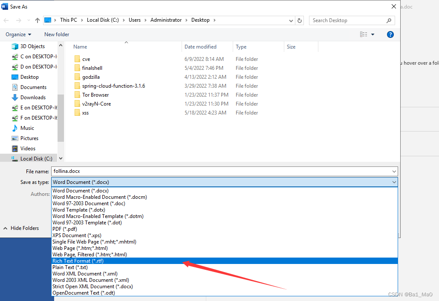The image size is (439, 301).
Task: Sort files by the Name column header
Action: 80,46
